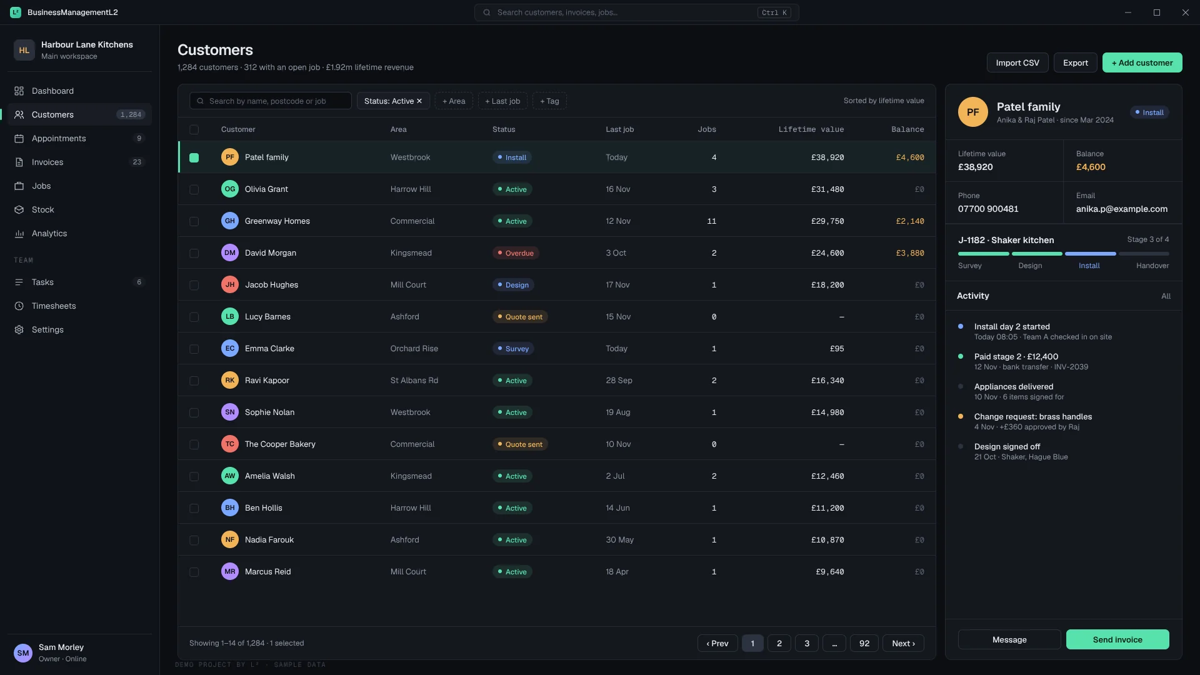Go to page 3 of customers
This screenshot has height=675, width=1200.
click(x=807, y=643)
